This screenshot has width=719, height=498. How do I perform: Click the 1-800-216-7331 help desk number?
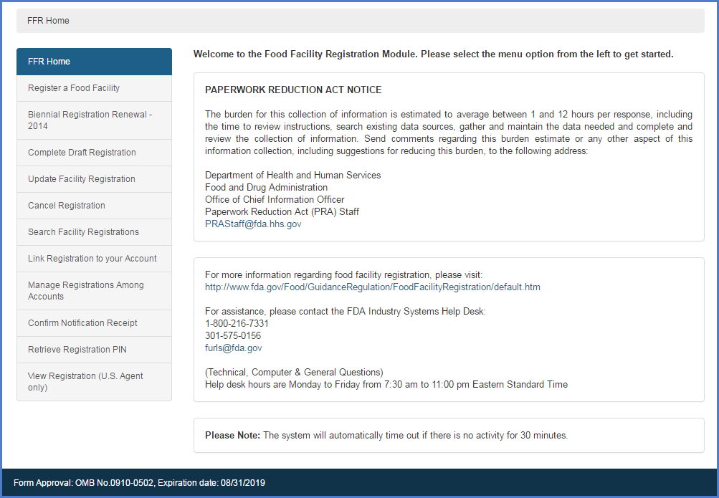pyautogui.click(x=237, y=323)
